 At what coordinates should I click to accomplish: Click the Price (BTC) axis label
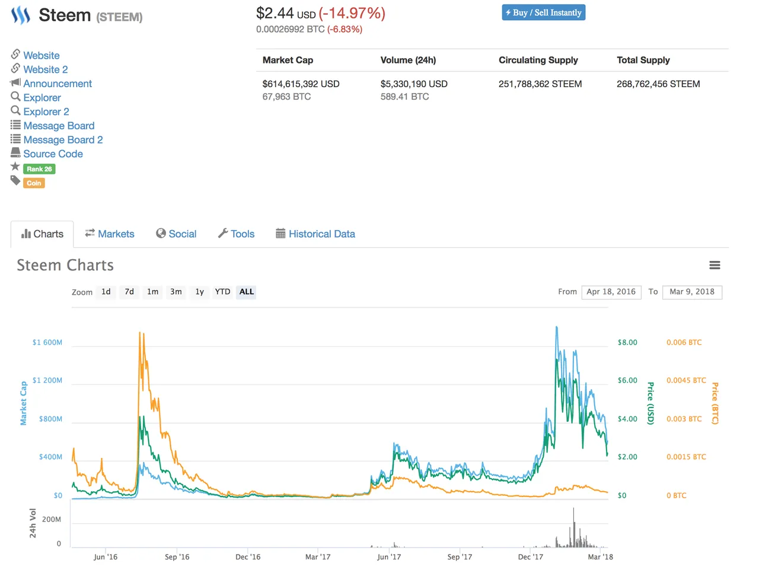coord(715,403)
